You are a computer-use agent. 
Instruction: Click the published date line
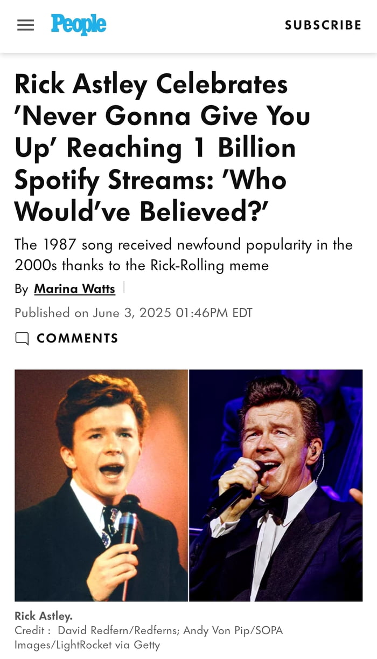tap(133, 313)
